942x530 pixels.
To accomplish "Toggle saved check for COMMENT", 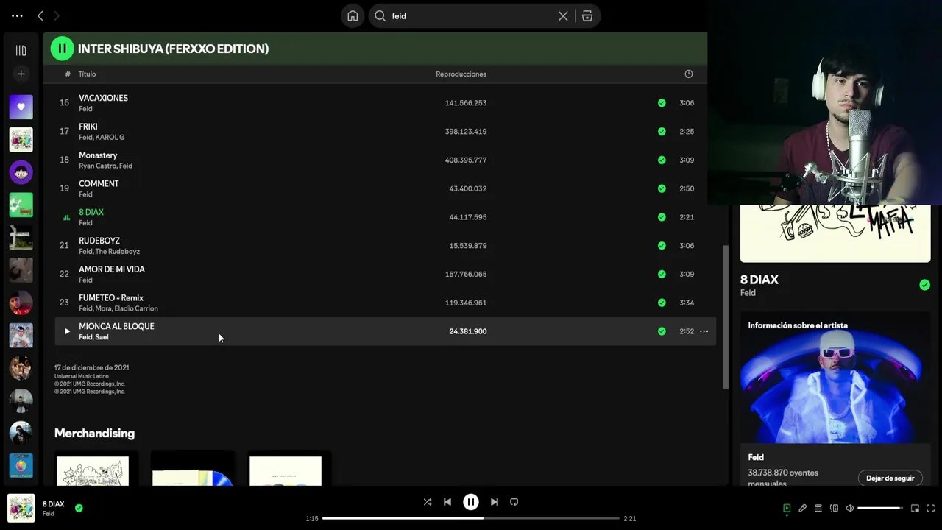I will pos(662,188).
